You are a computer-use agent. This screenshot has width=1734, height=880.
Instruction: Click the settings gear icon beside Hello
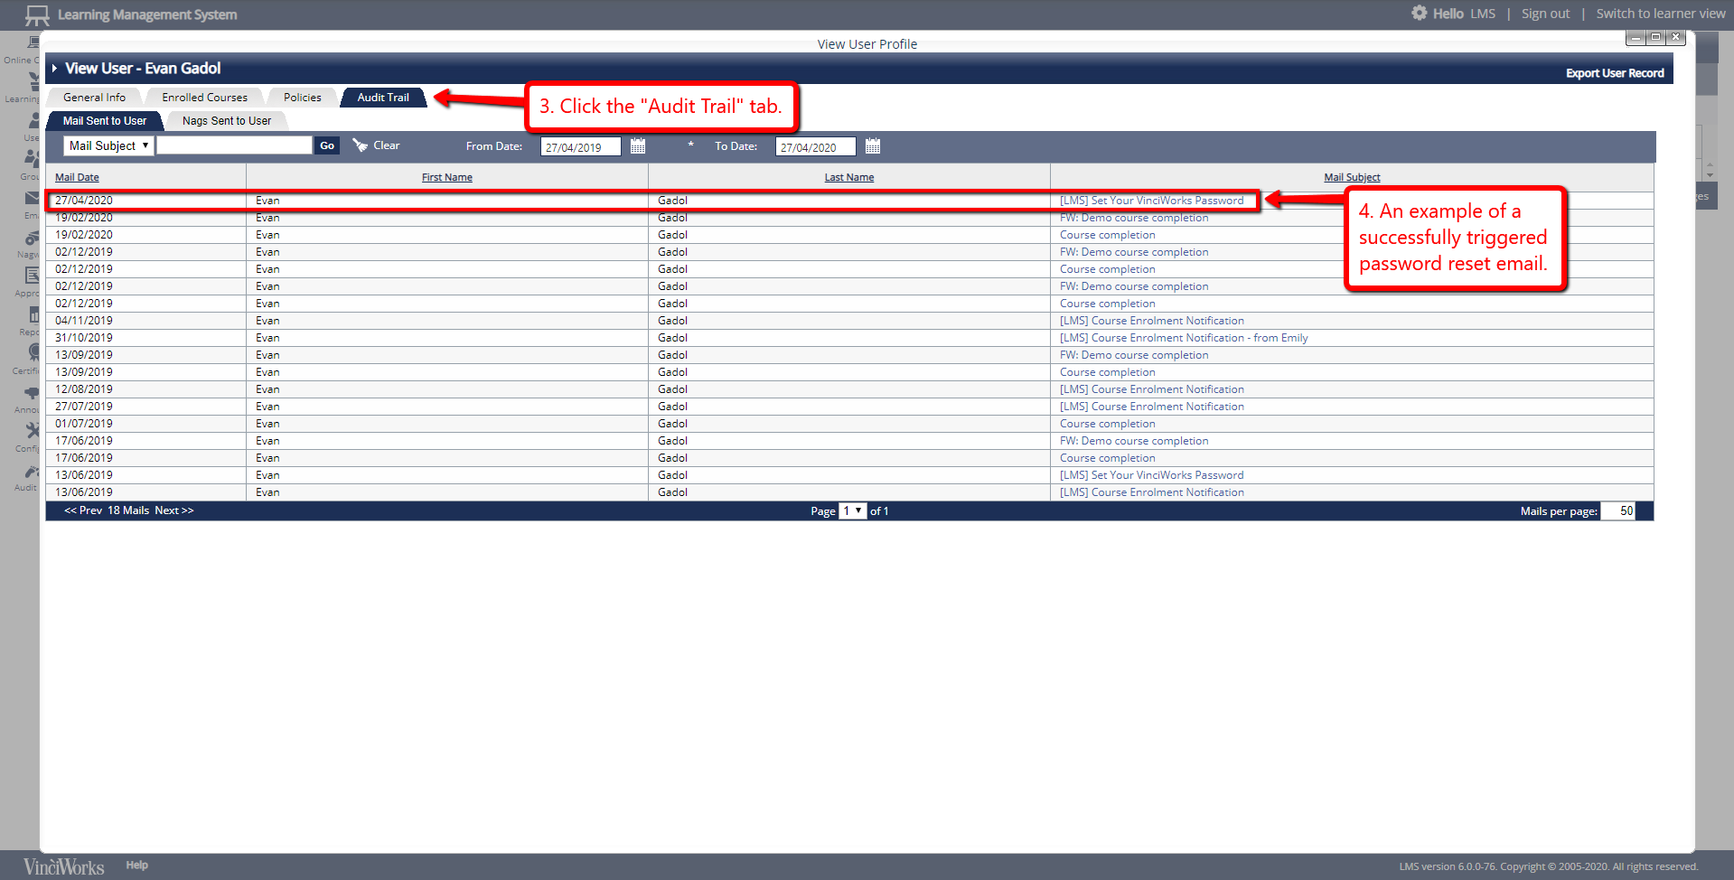[x=1419, y=14]
